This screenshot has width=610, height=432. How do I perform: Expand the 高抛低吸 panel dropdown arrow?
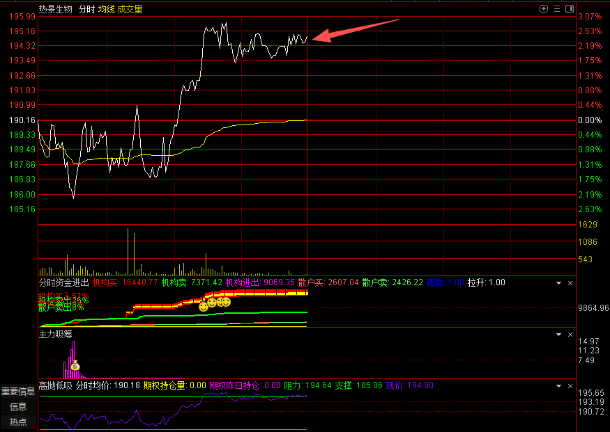[x=558, y=385]
